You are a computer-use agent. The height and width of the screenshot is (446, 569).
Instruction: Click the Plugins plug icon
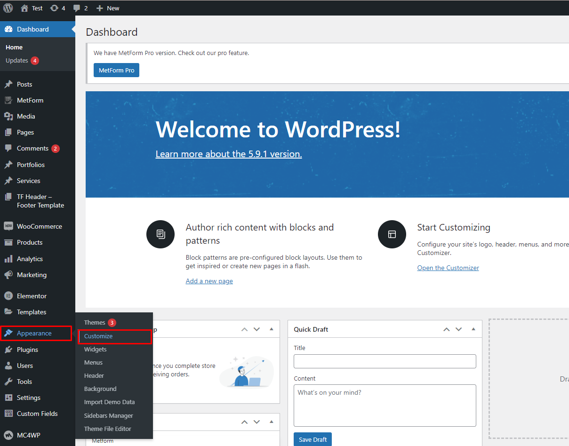point(8,350)
